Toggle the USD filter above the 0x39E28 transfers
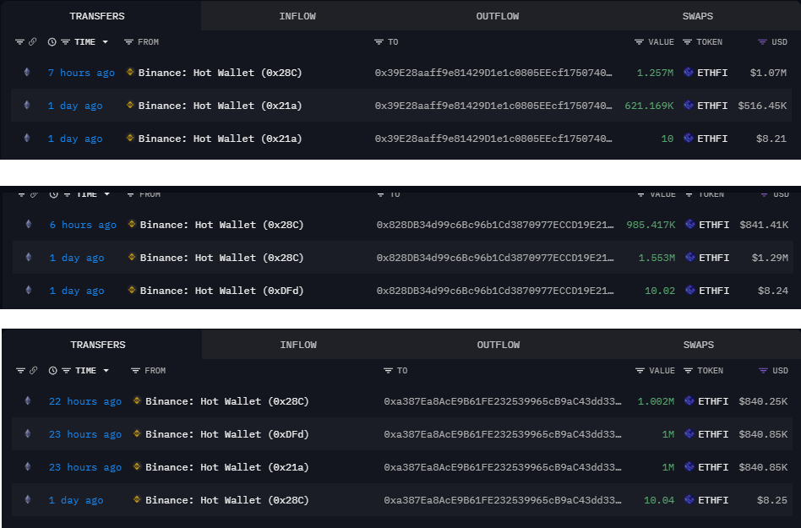 tap(763, 42)
